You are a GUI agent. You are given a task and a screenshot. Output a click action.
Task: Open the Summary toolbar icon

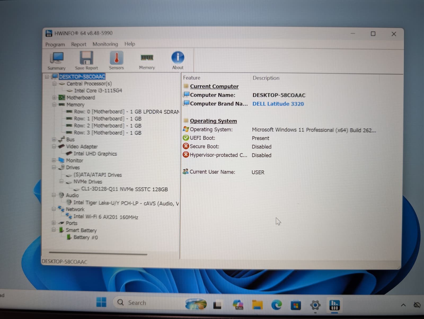pyautogui.click(x=56, y=61)
